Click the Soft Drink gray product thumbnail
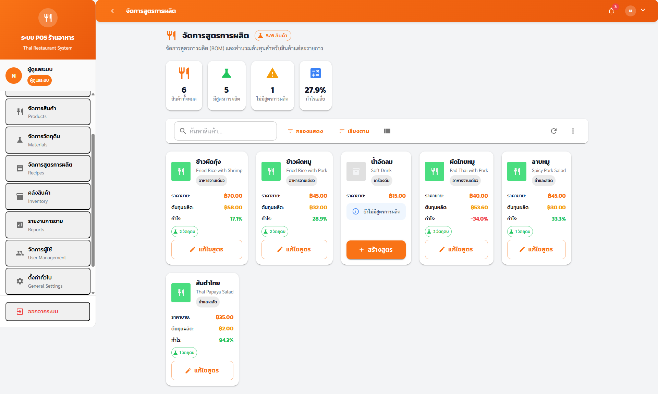The width and height of the screenshot is (658, 394). click(x=356, y=171)
